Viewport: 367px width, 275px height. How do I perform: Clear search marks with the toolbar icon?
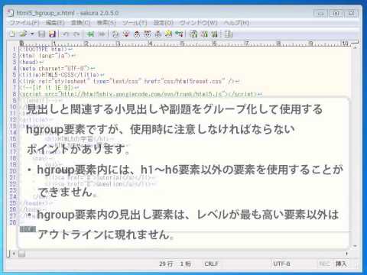pyautogui.click(x=158, y=34)
